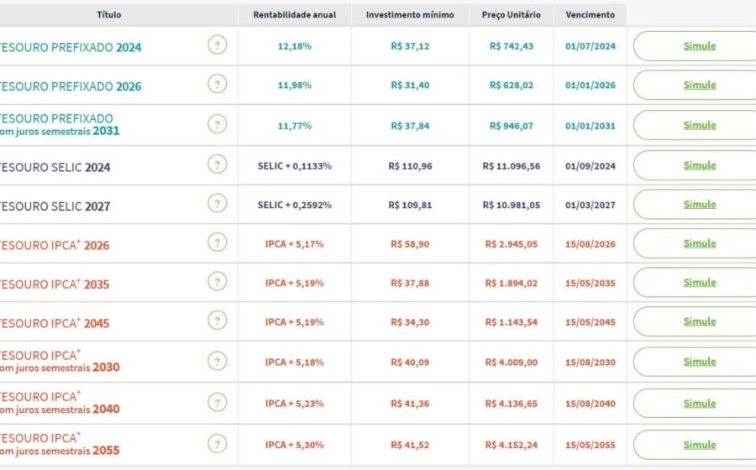Open help icon for Tesouro Selic 2024
The width and height of the screenshot is (756, 470).
pyautogui.click(x=217, y=164)
